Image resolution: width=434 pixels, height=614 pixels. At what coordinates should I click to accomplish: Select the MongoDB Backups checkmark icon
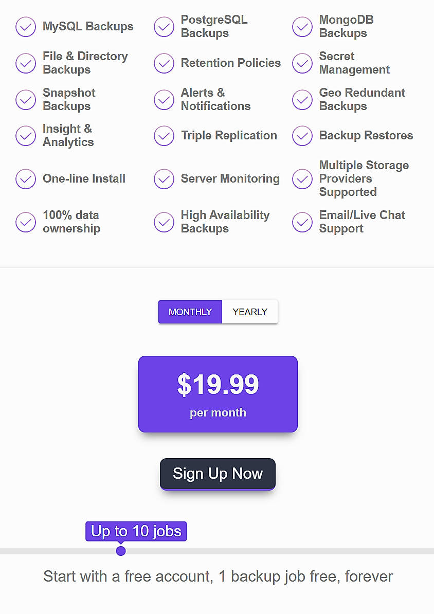click(302, 27)
